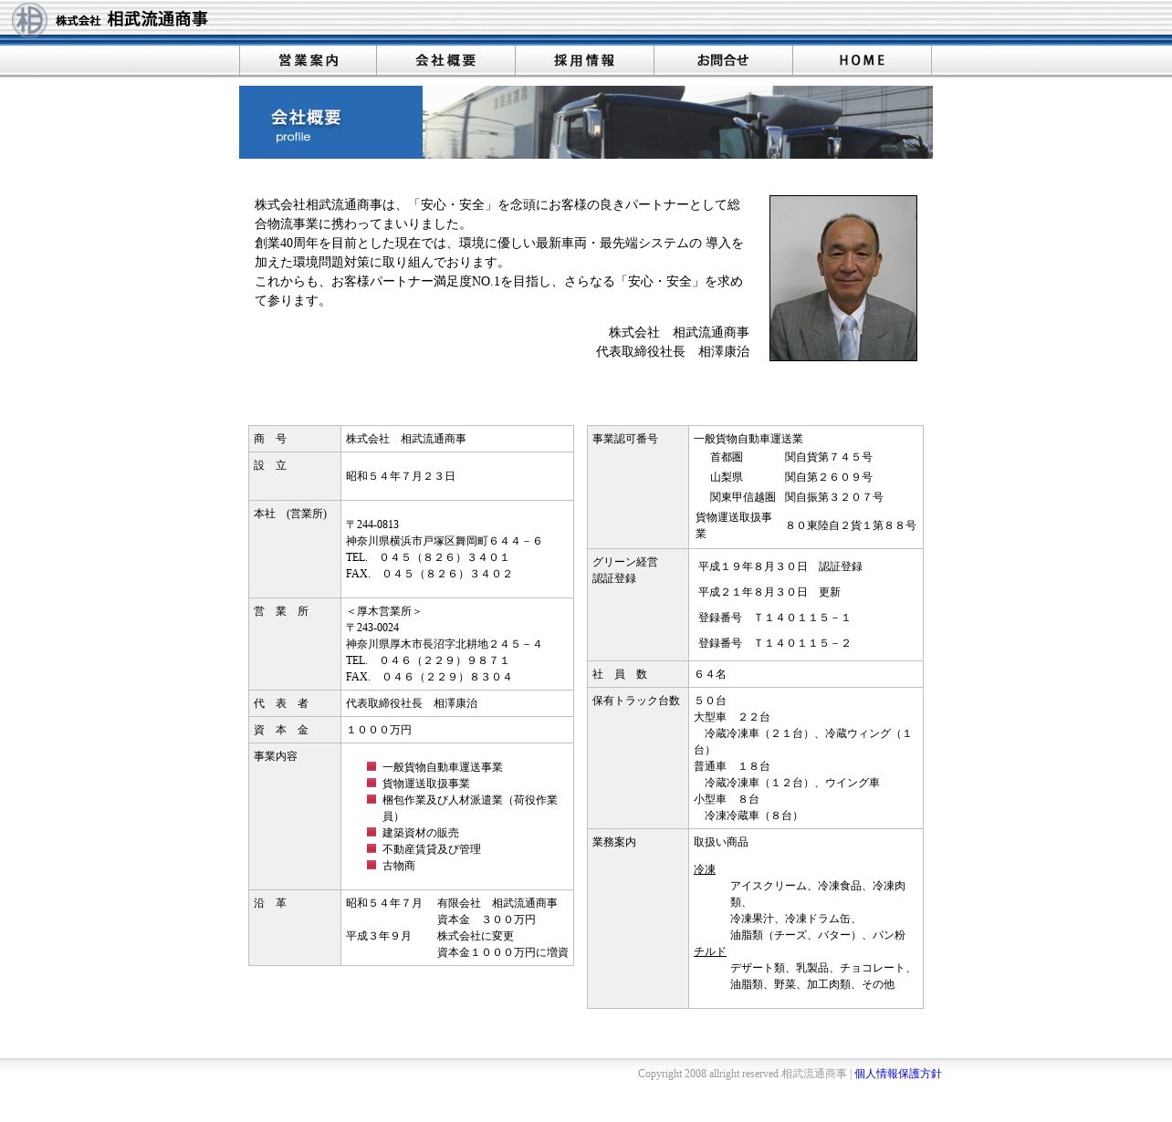Click the 株式会社 相武流通商事 header title
This screenshot has width=1172, height=1122.
point(132,19)
